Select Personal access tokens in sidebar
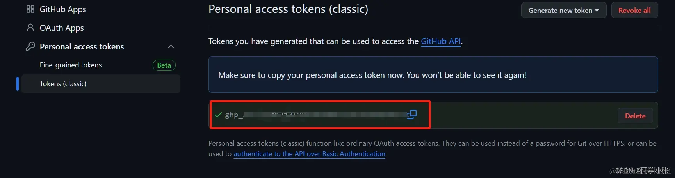 pos(82,46)
